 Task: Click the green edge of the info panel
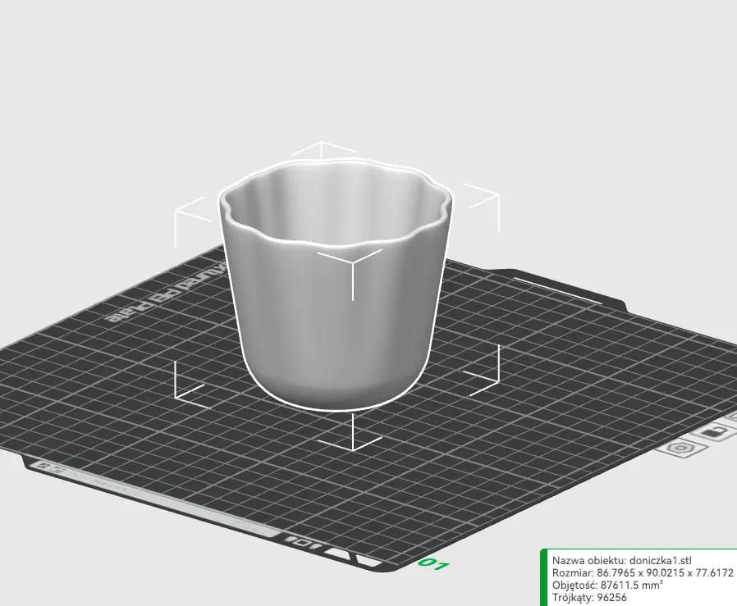coord(543,577)
